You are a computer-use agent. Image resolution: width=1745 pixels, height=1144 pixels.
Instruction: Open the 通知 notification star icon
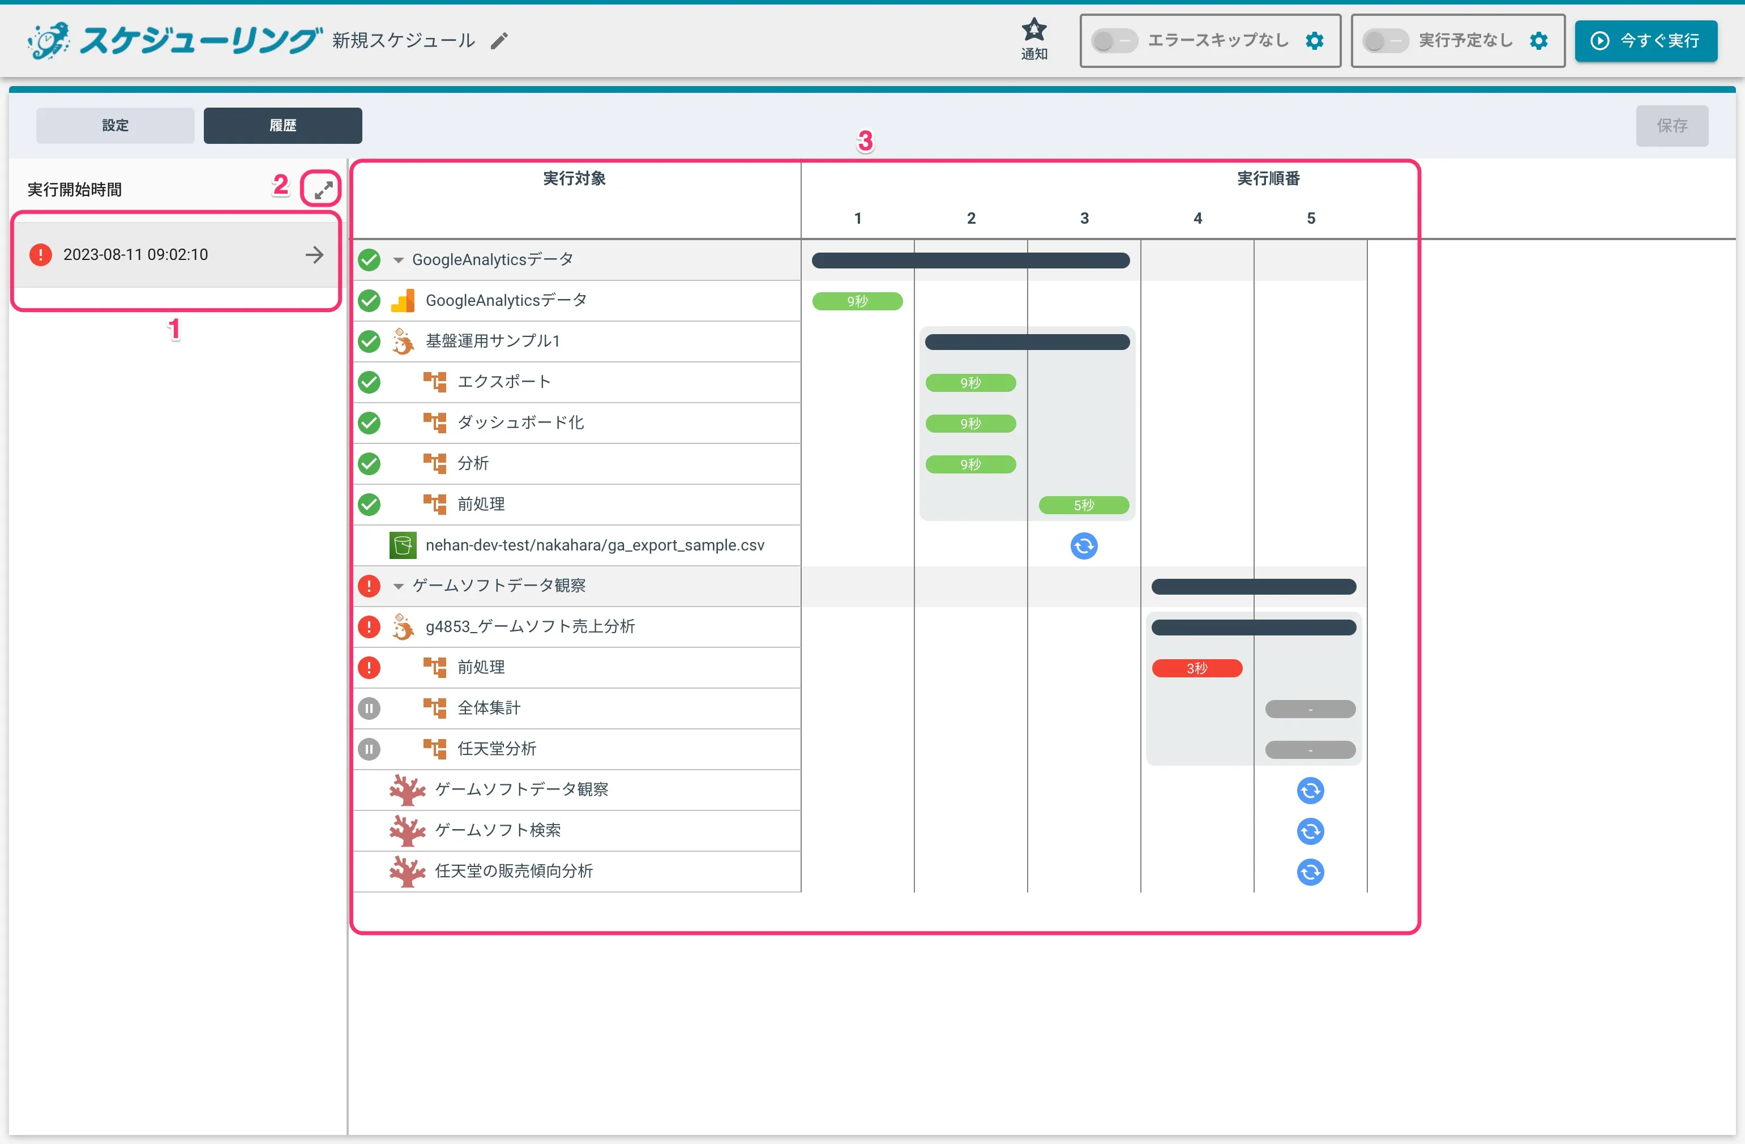1034,39
